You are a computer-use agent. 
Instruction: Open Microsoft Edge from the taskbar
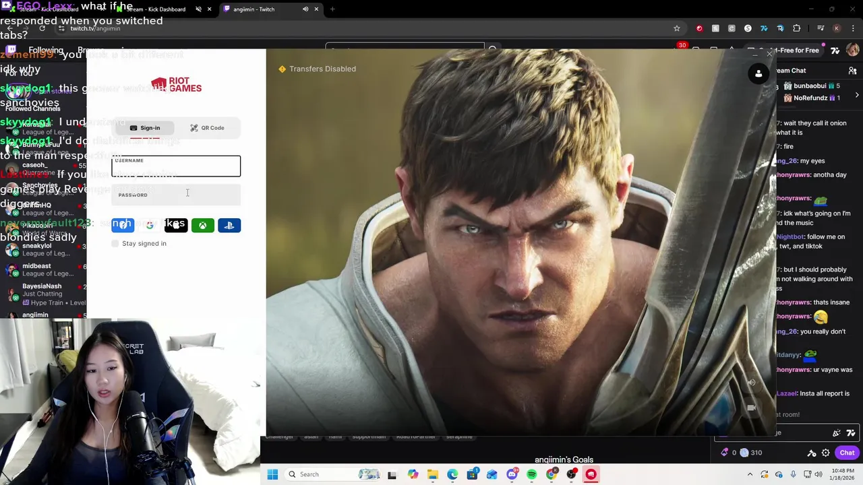pyautogui.click(x=452, y=474)
